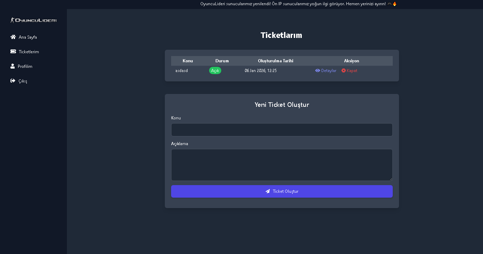Focus the Konu input field
Screen dimensions: 483x254
point(282,130)
